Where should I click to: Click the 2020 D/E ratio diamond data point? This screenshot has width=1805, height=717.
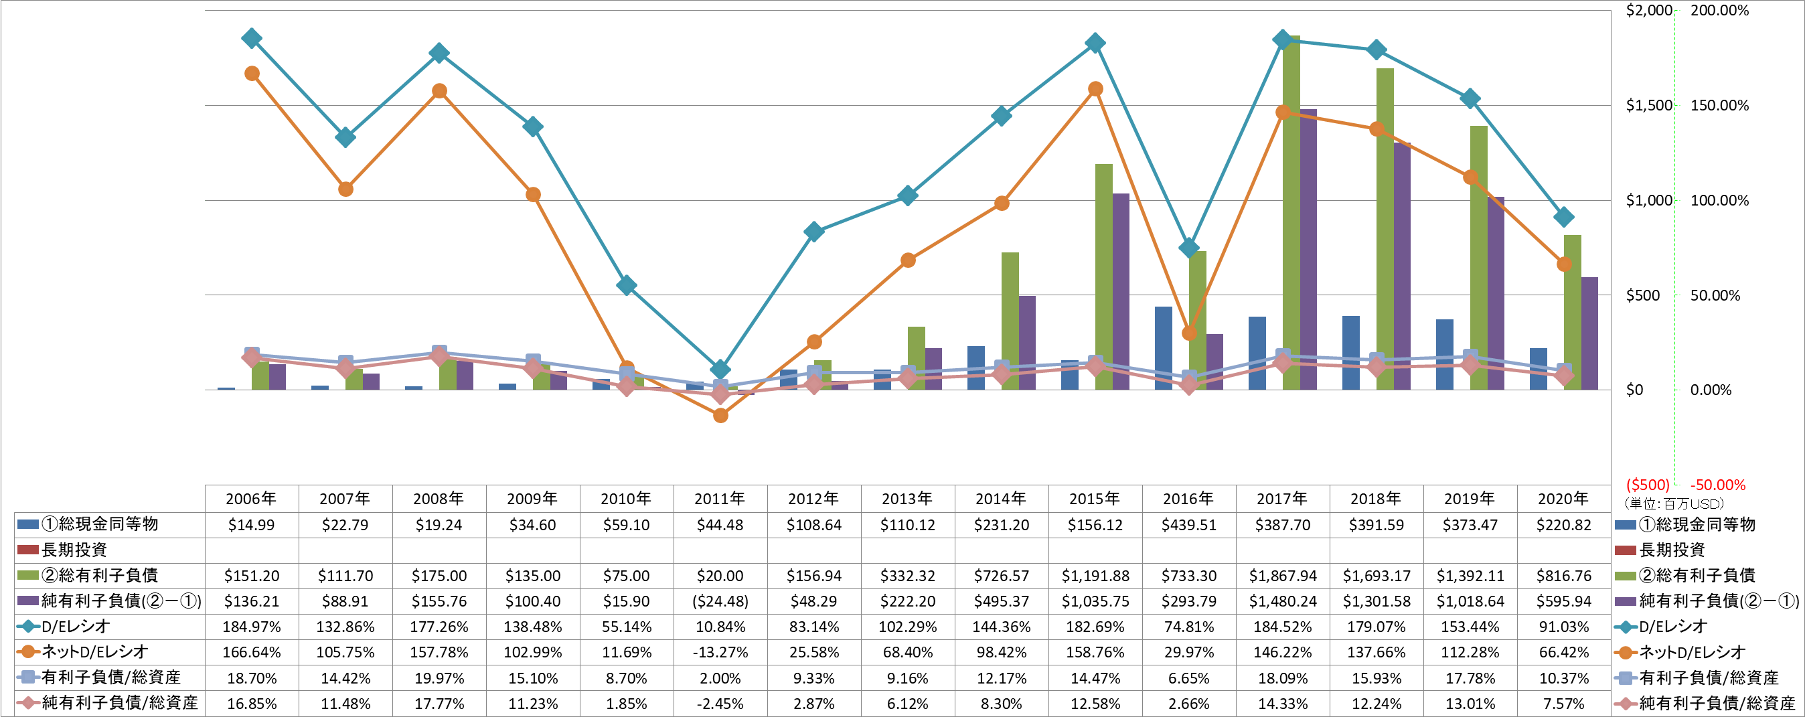1563,218
